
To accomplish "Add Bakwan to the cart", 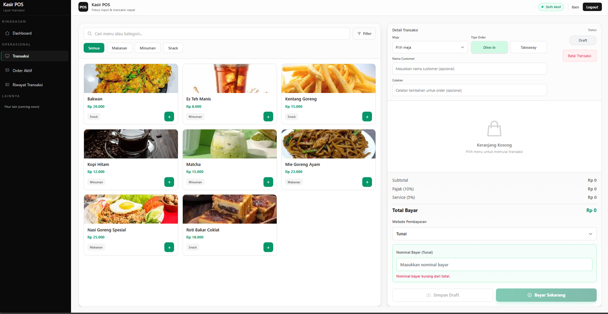I will [x=169, y=117].
